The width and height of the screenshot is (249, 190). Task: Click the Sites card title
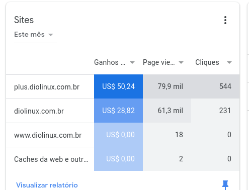(x=24, y=20)
